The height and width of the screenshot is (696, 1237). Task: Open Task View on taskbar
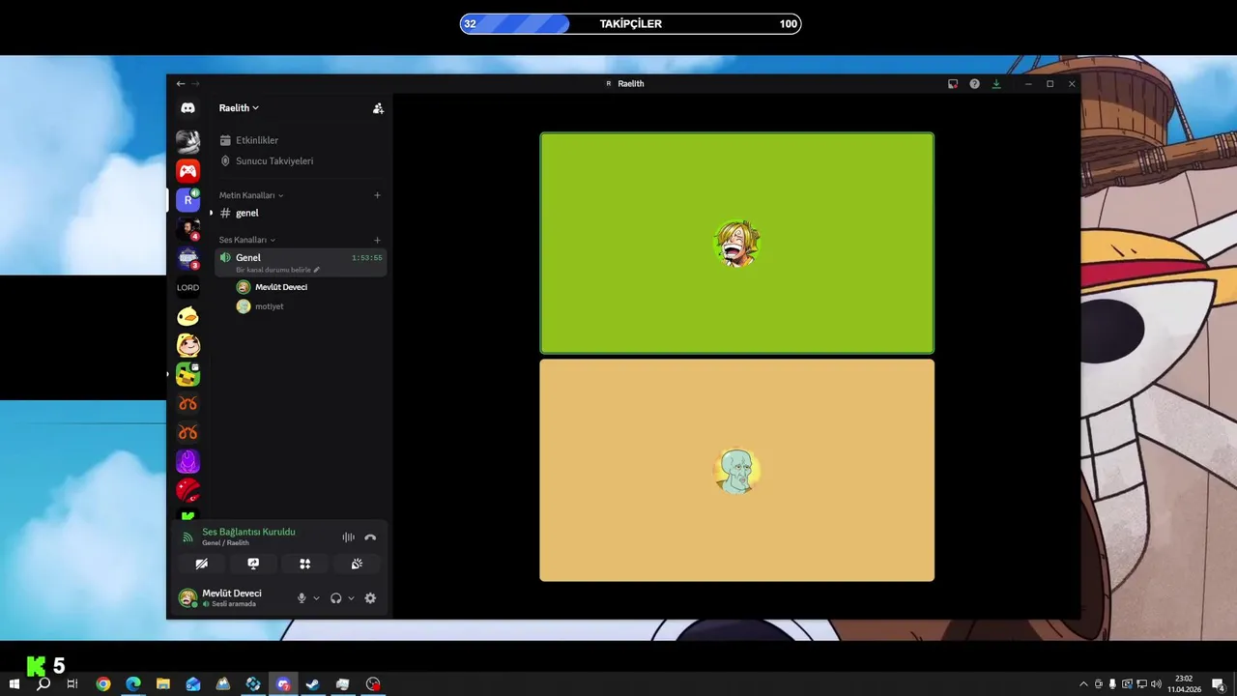(72, 684)
